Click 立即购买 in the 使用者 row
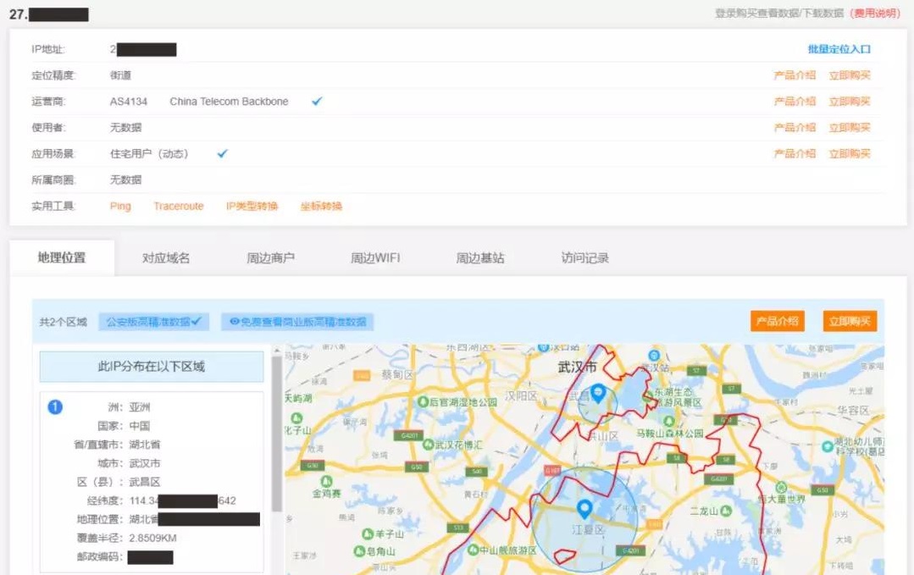This screenshot has height=575, width=914. 850,128
